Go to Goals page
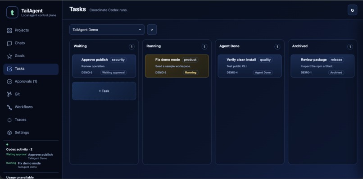 (31, 56)
